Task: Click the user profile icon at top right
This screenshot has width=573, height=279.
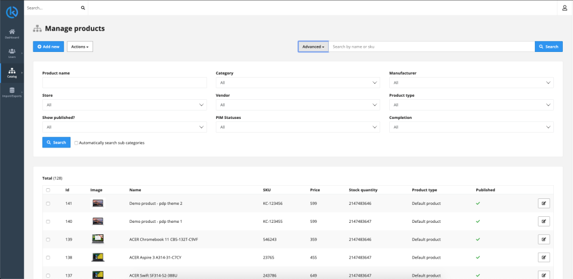Action: pyautogui.click(x=564, y=8)
